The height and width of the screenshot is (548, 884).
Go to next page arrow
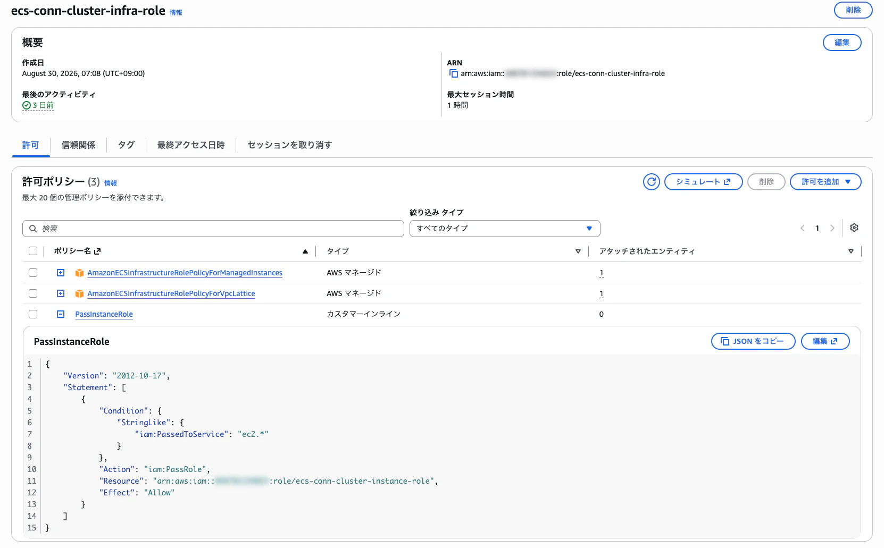coord(832,229)
